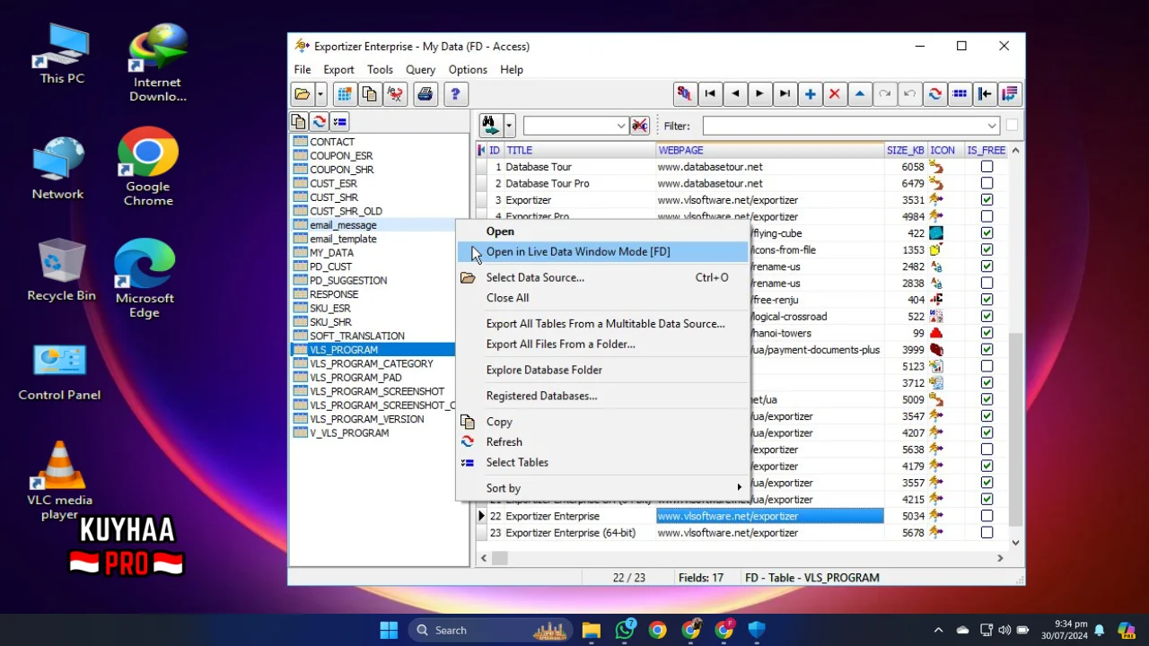Jump to last record navigation button
The height and width of the screenshot is (646, 1149).
pyautogui.click(x=785, y=94)
